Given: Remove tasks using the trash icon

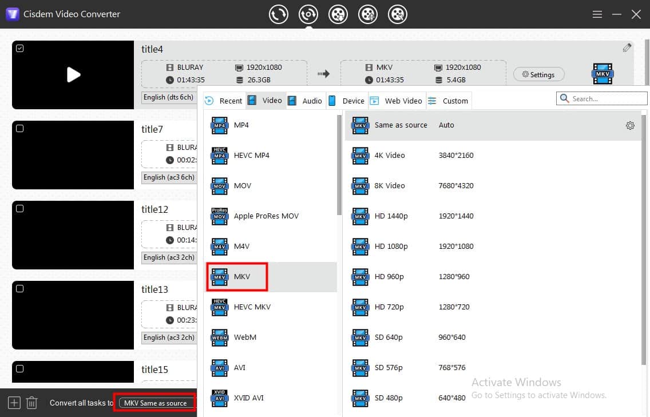Looking at the screenshot, I should 32,403.
